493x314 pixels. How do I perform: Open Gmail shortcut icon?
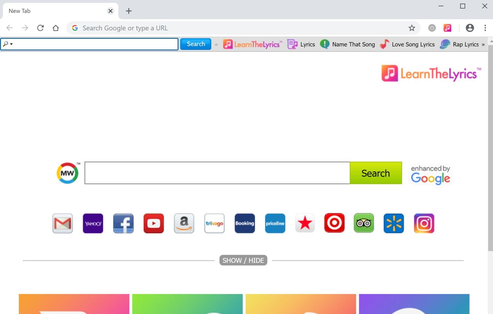click(x=63, y=223)
